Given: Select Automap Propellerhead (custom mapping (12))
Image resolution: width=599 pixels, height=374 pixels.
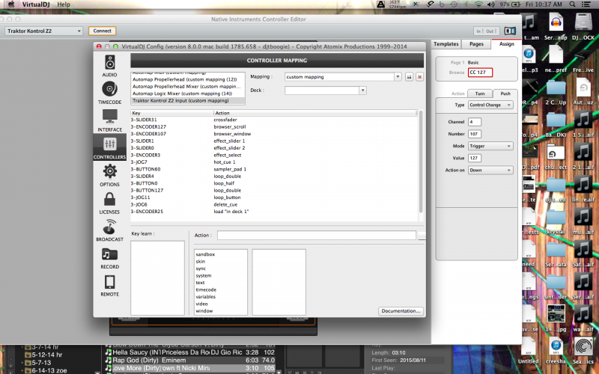Looking at the screenshot, I should [188, 79].
